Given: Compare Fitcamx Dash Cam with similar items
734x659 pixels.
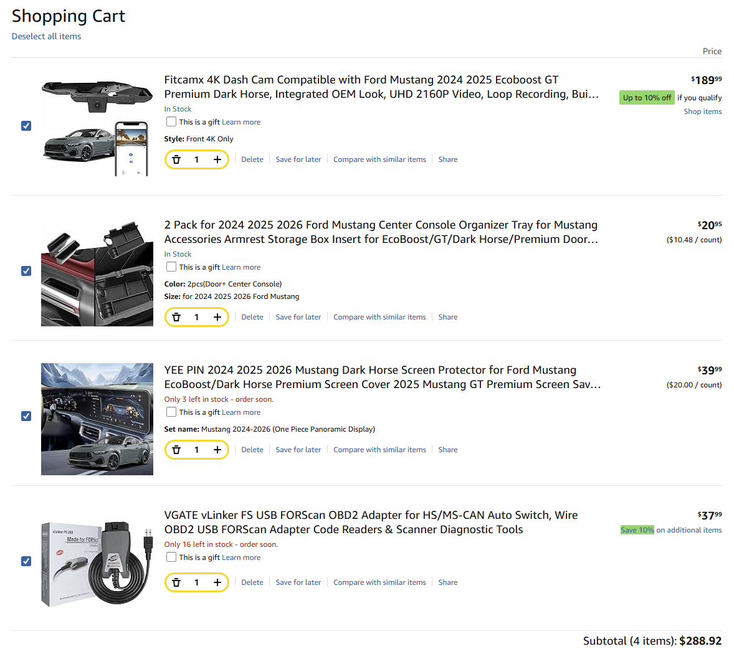Looking at the screenshot, I should coord(379,159).
